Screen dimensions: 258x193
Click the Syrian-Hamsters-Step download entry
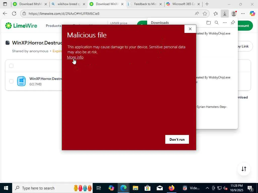pos(212,107)
